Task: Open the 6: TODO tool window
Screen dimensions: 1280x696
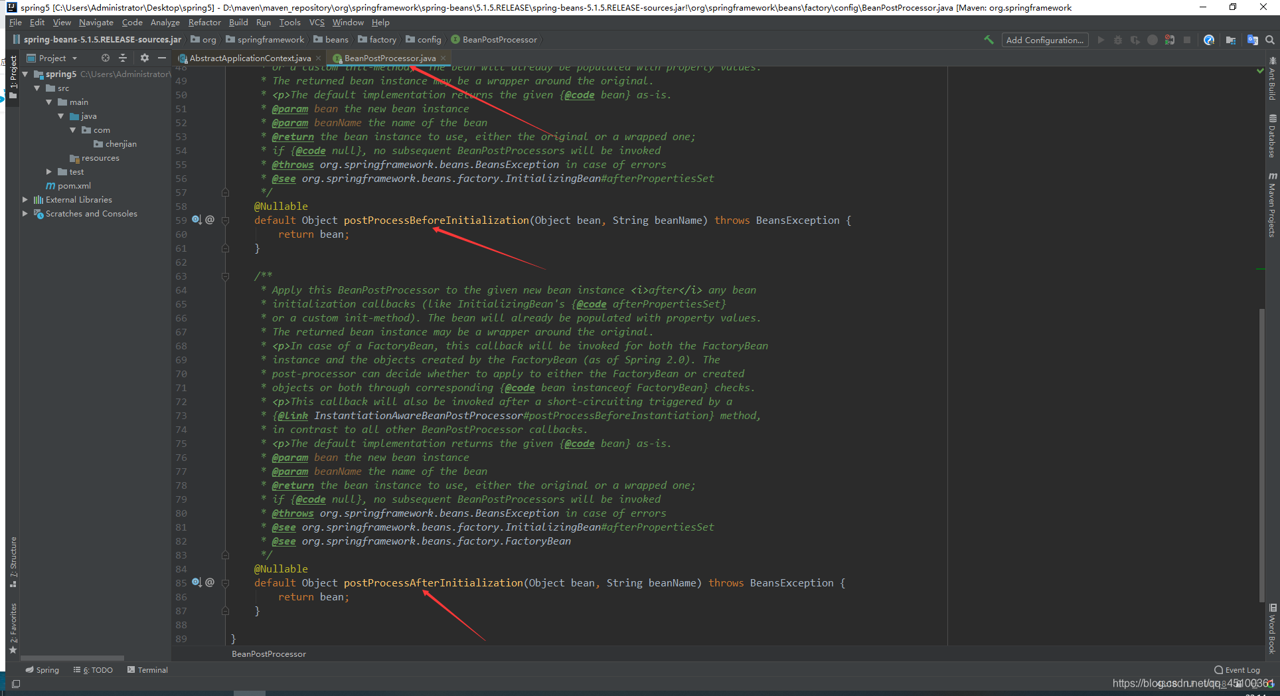Action: (x=93, y=669)
